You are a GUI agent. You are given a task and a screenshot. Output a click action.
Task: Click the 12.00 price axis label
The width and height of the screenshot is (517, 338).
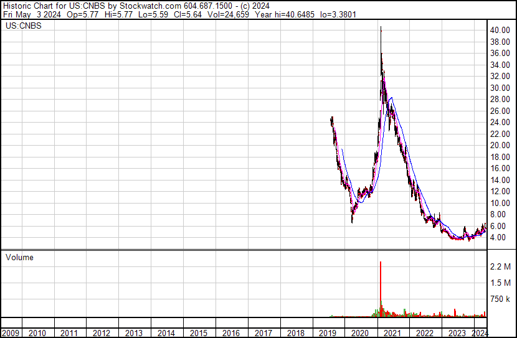pyautogui.click(x=500, y=191)
